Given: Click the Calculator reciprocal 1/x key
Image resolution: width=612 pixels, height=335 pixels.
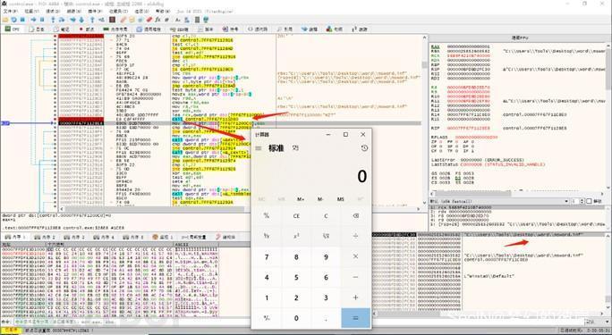Looking at the screenshot, I should pos(267,236).
